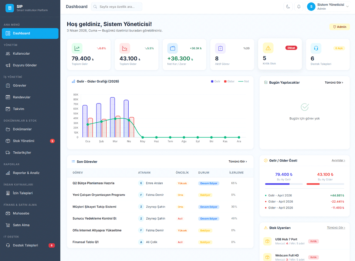The width and height of the screenshot is (355, 261).
Task: Click the Kritik Stok warning icon
Action: pos(268,48)
